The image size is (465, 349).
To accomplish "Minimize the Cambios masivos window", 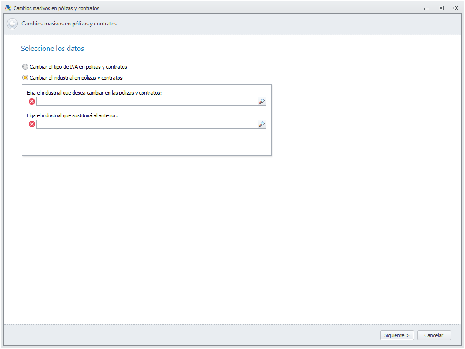I will coord(427,8).
